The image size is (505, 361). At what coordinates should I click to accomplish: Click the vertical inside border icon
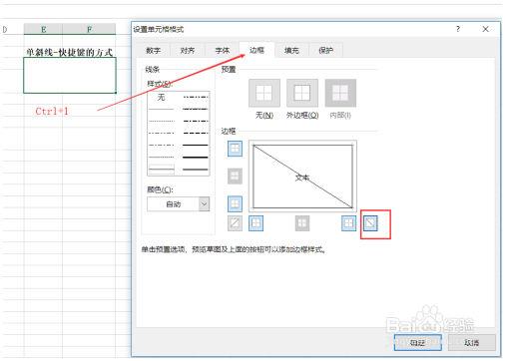pyautogui.click(x=302, y=223)
